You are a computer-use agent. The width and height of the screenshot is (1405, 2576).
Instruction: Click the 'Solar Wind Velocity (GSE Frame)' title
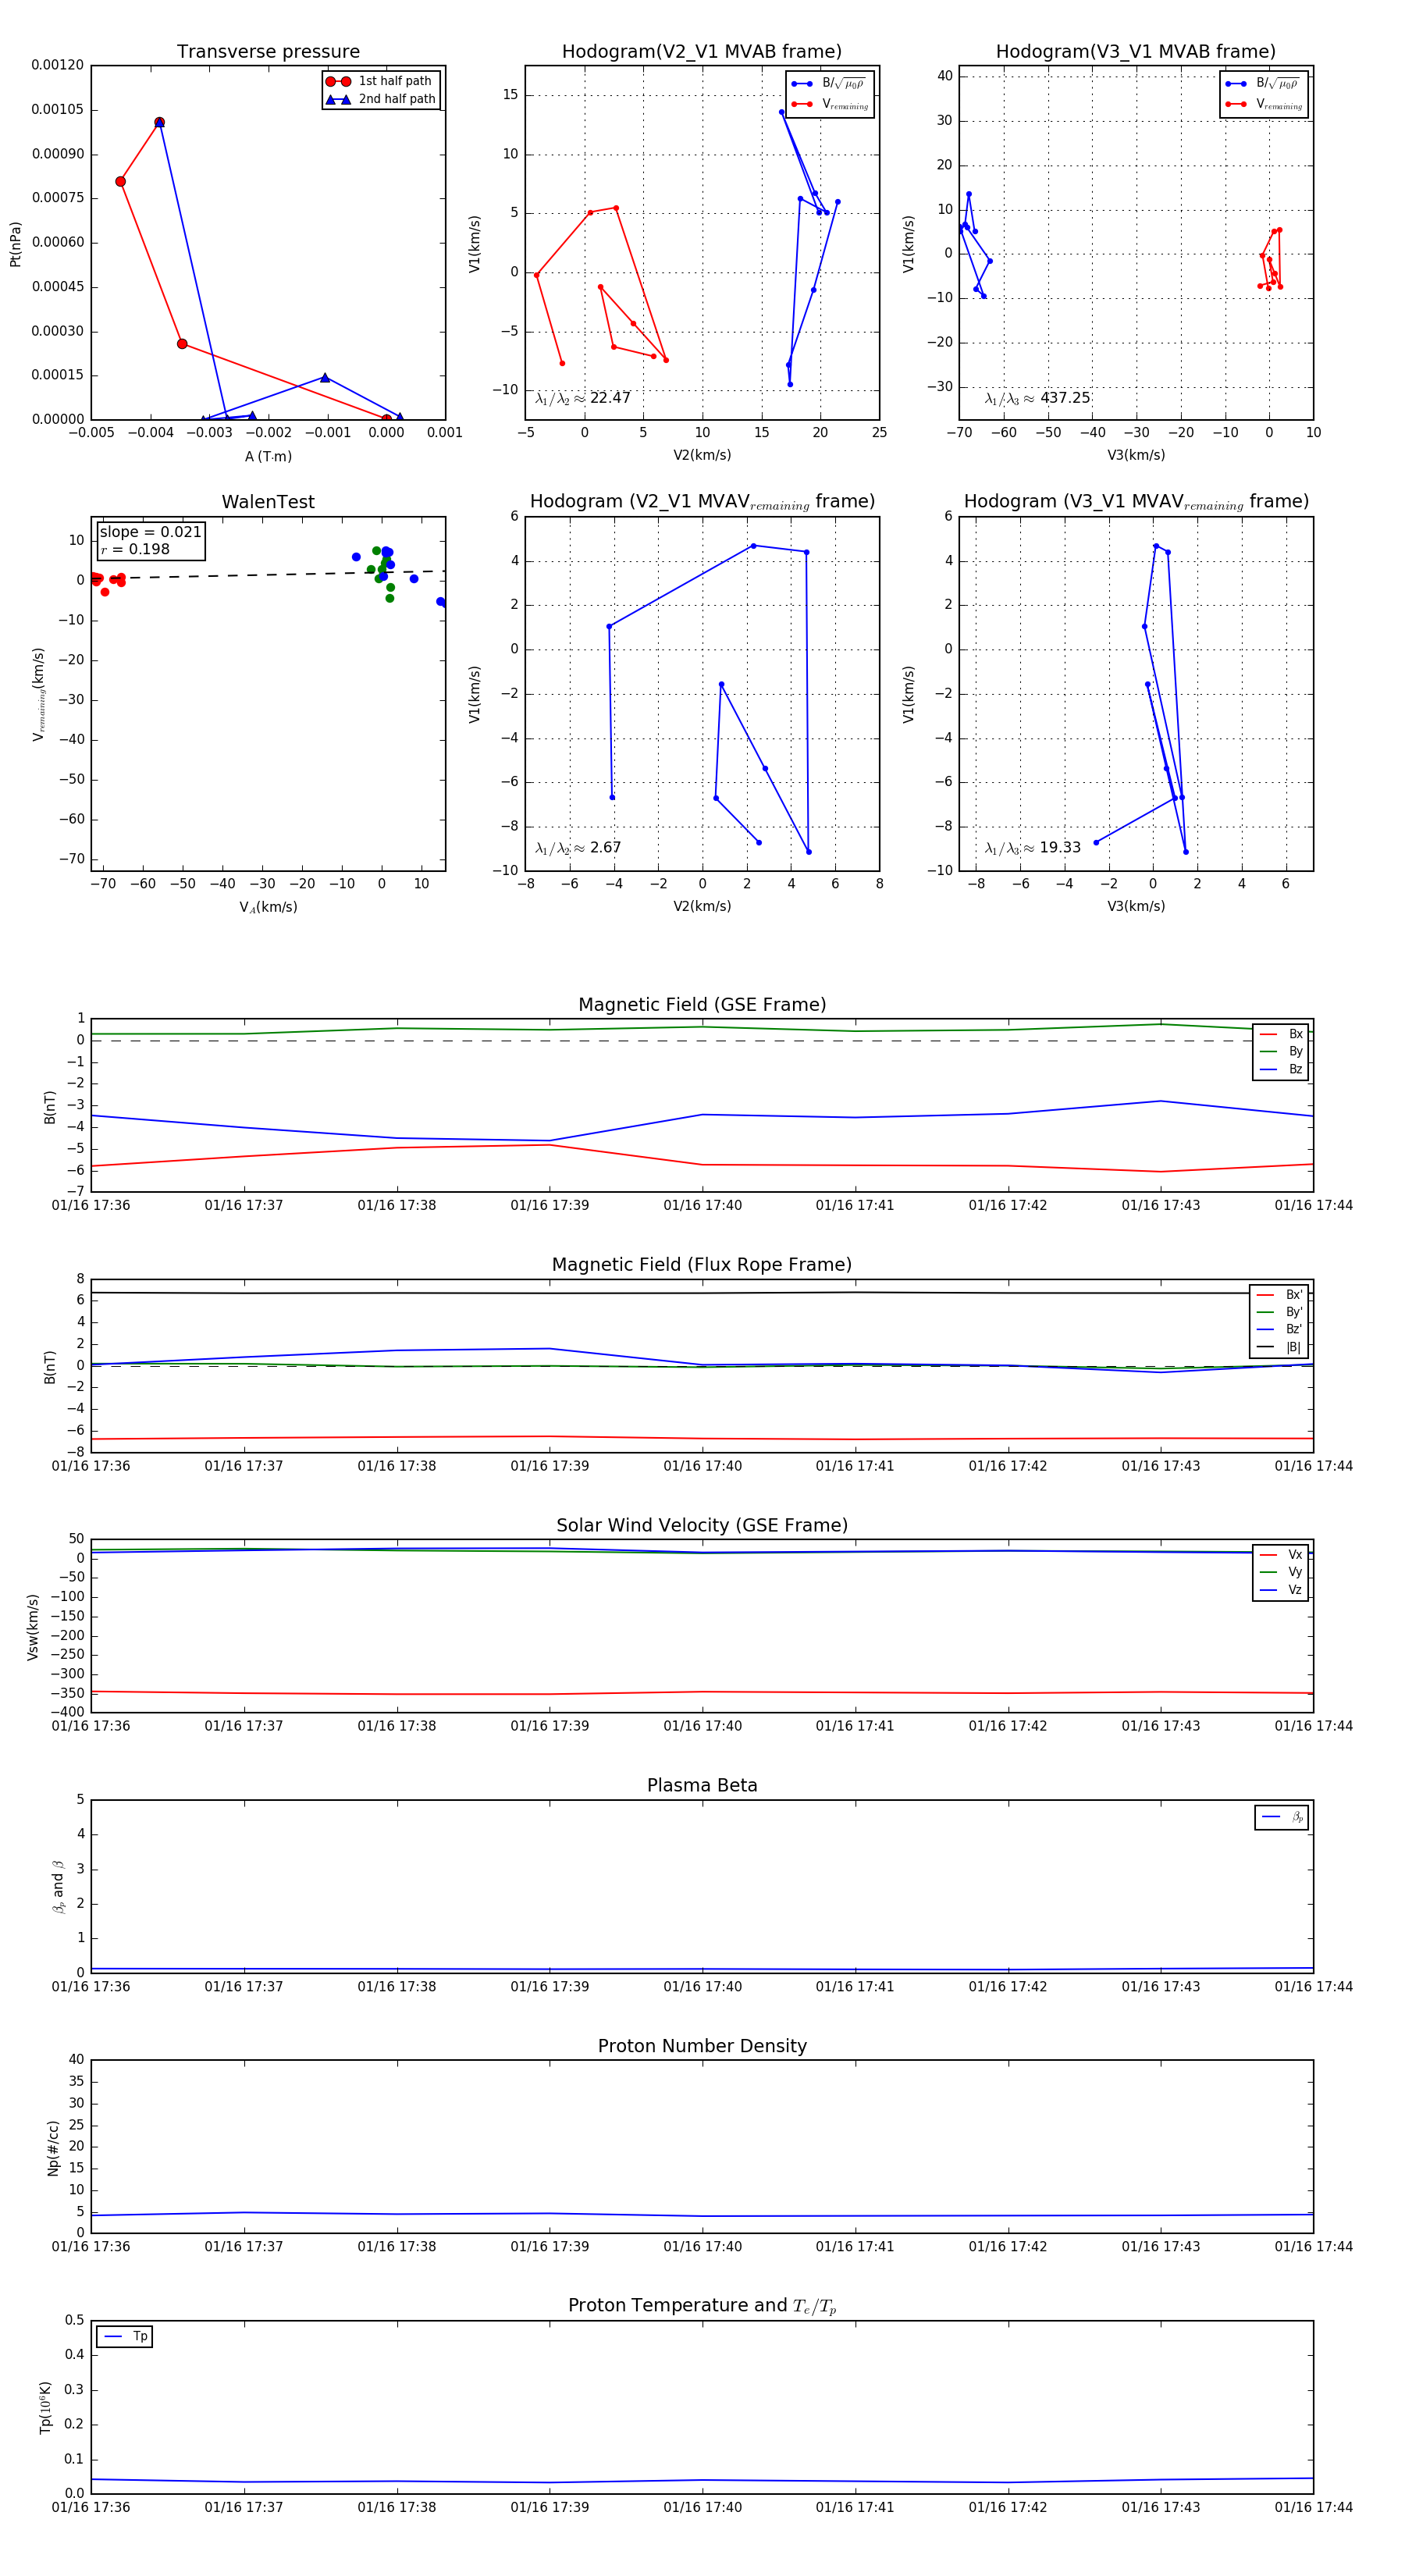[702, 1525]
